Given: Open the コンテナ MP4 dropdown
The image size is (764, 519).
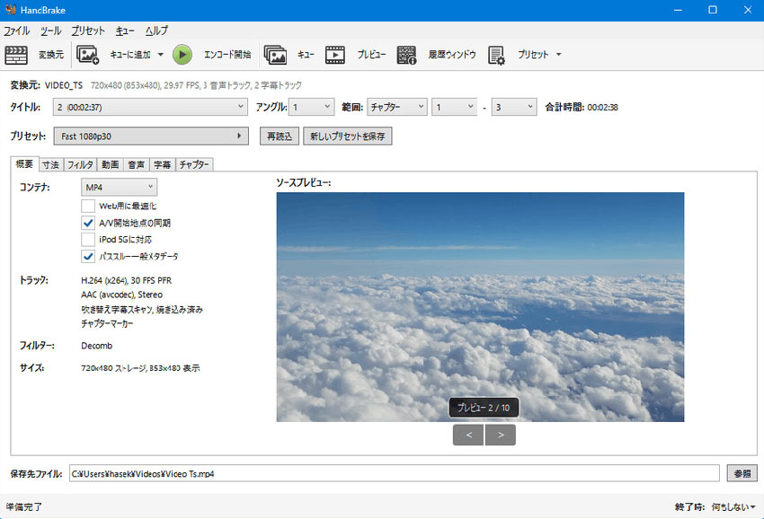Looking at the screenshot, I should click(x=119, y=187).
